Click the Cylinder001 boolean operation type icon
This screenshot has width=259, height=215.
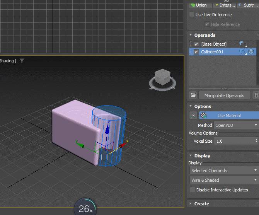(x=242, y=52)
